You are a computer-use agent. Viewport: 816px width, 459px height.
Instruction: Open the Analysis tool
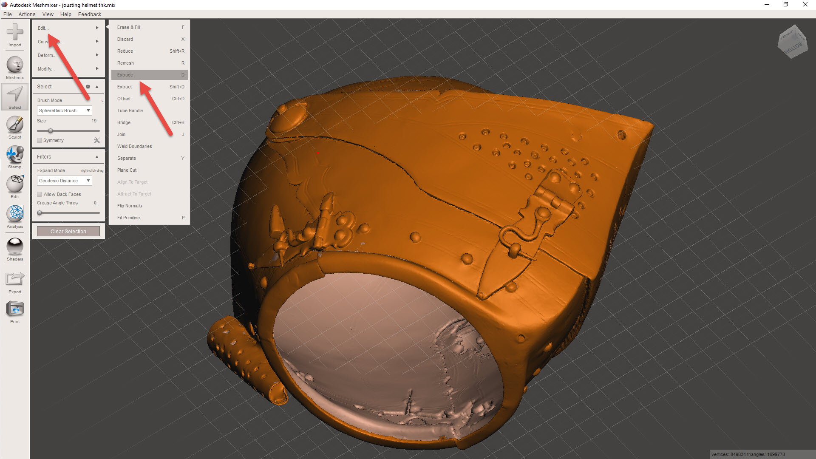[x=15, y=214]
